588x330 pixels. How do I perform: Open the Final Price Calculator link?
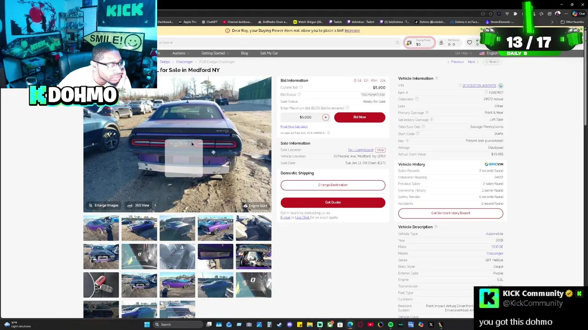(x=294, y=126)
